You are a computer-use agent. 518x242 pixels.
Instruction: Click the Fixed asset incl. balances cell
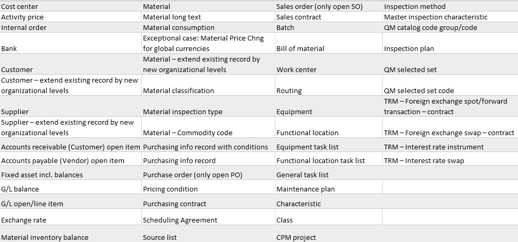click(42, 175)
